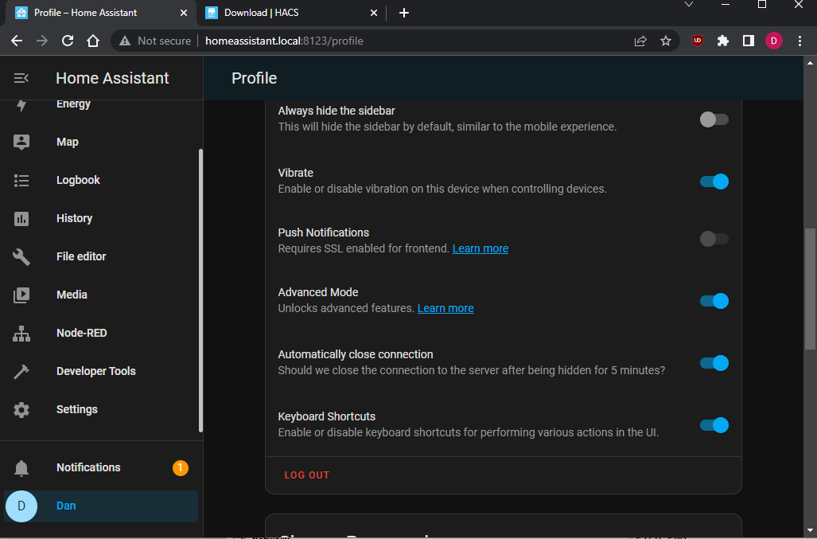This screenshot has height=539, width=817.
Task: Click the Settings gear icon
Action: pyautogui.click(x=21, y=410)
